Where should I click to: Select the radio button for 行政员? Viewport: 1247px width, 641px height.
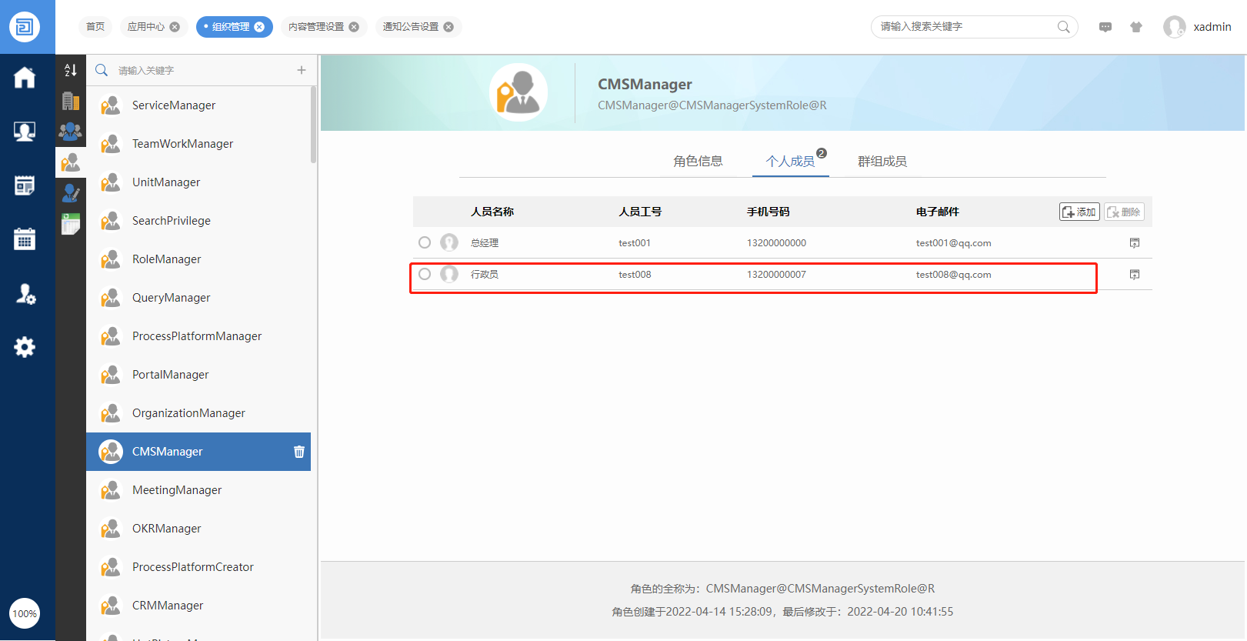click(x=425, y=274)
